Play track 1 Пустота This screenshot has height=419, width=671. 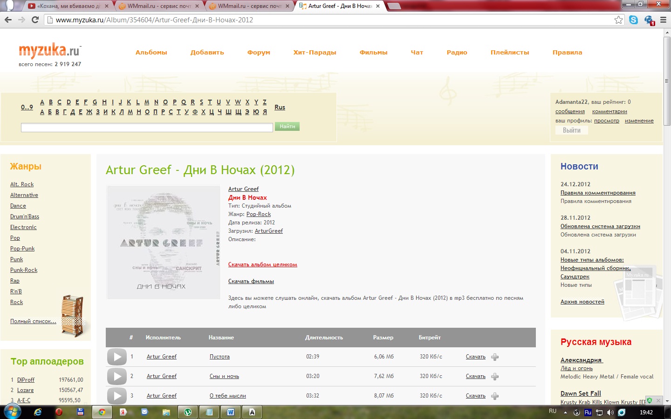pyautogui.click(x=117, y=357)
